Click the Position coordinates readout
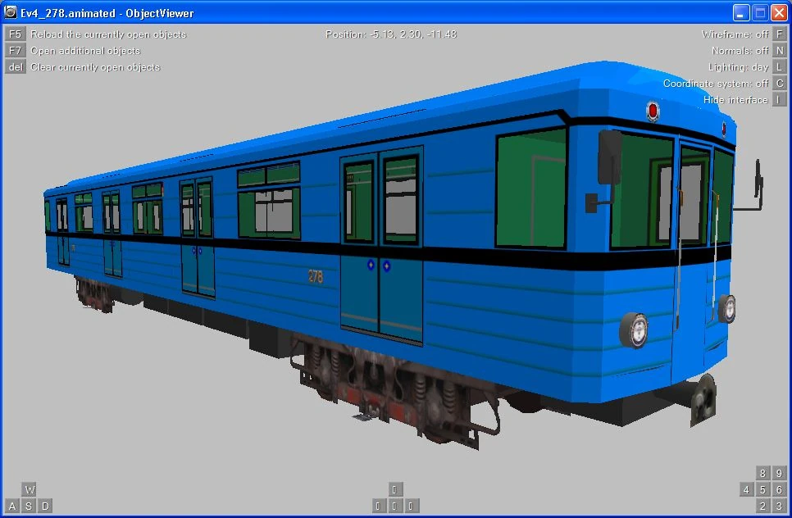This screenshot has height=518, width=792. coord(391,34)
